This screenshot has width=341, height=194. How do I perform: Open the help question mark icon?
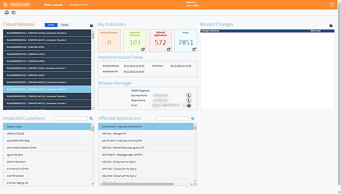click(x=331, y=5)
